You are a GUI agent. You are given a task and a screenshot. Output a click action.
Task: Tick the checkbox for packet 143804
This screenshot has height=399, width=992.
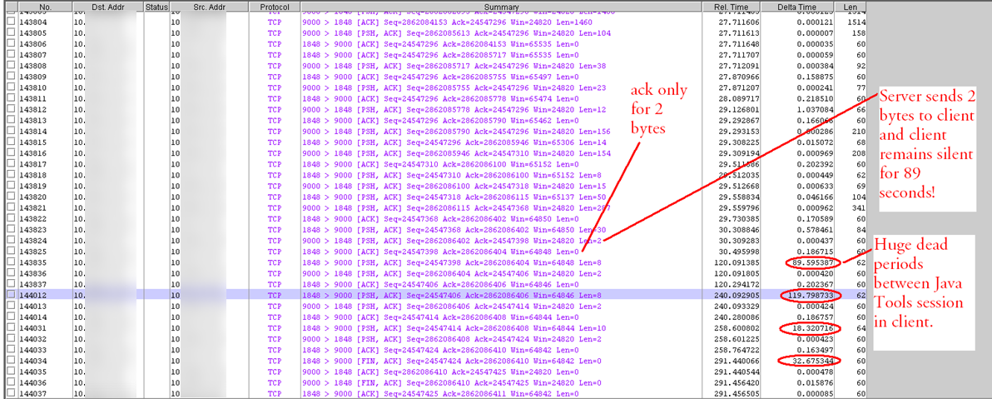[10, 21]
